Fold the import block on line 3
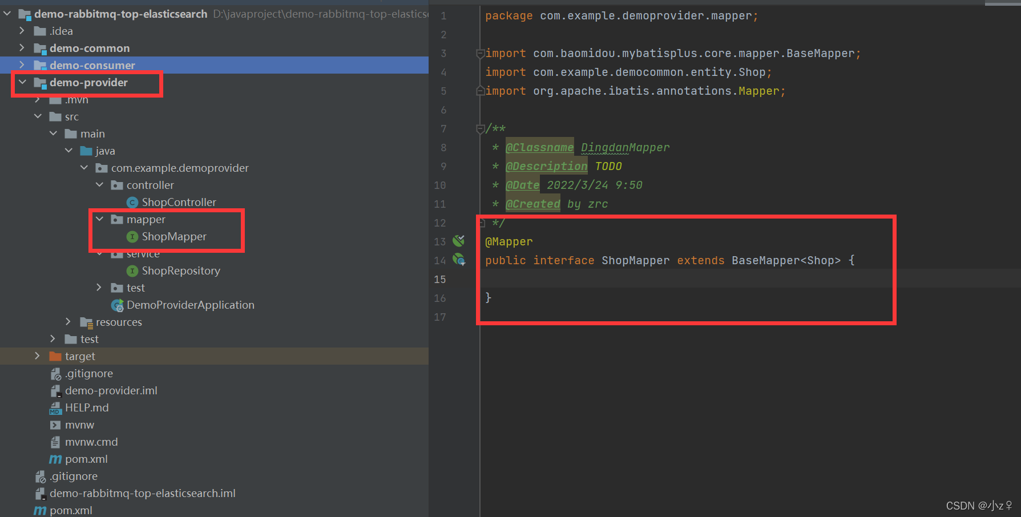1021x517 pixels. 480,54
